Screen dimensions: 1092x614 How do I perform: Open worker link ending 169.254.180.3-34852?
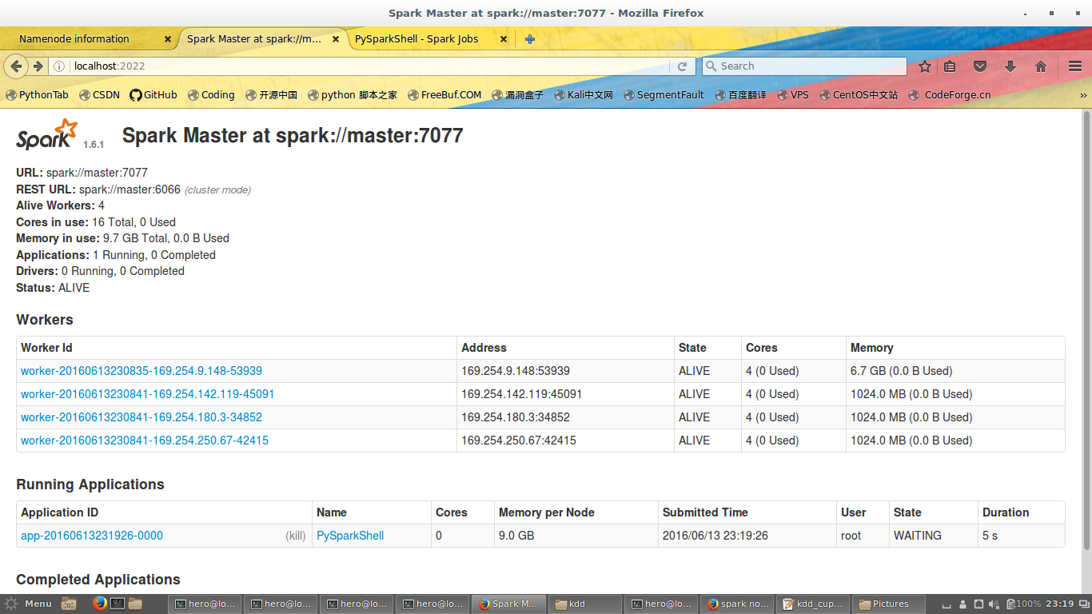tap(141, 417)
